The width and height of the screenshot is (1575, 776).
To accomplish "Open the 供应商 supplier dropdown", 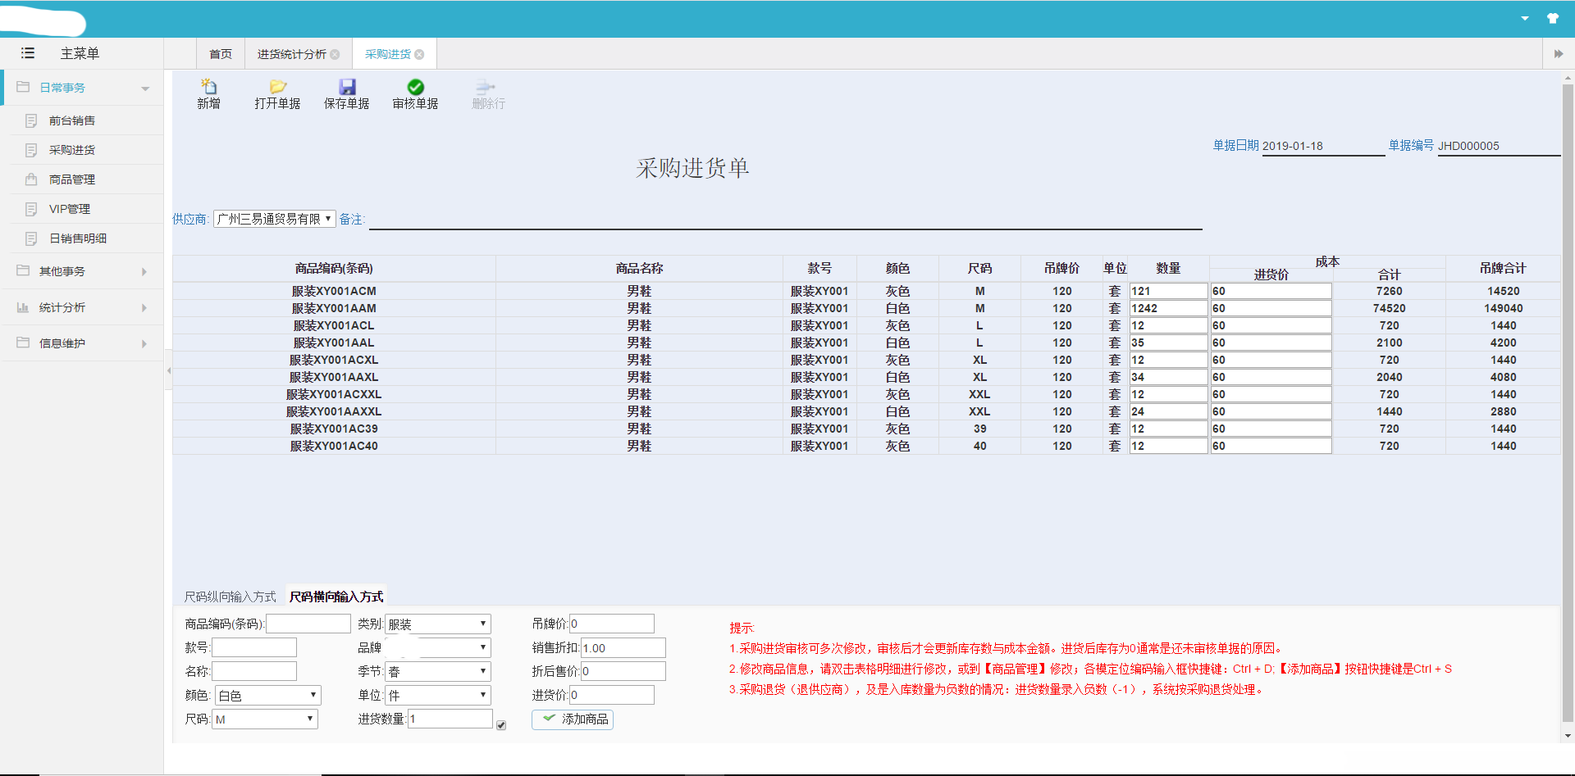I will coord(275,219).
